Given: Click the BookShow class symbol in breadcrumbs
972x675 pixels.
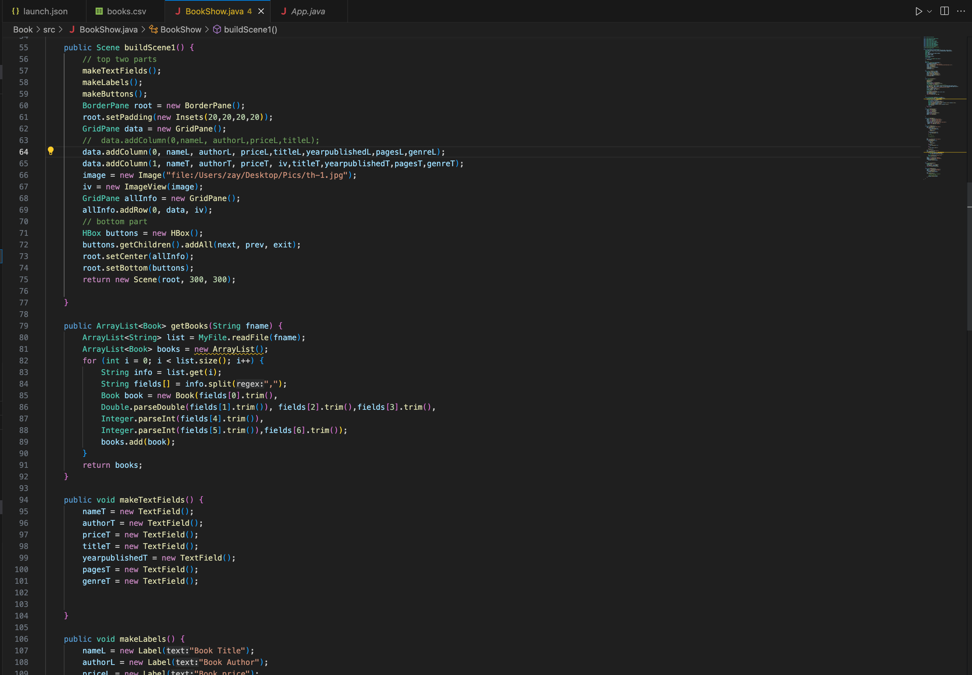Looking at the screenshot, I should [181, 30].
